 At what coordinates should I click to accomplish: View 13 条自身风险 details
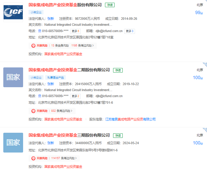(x=60, y=46)
